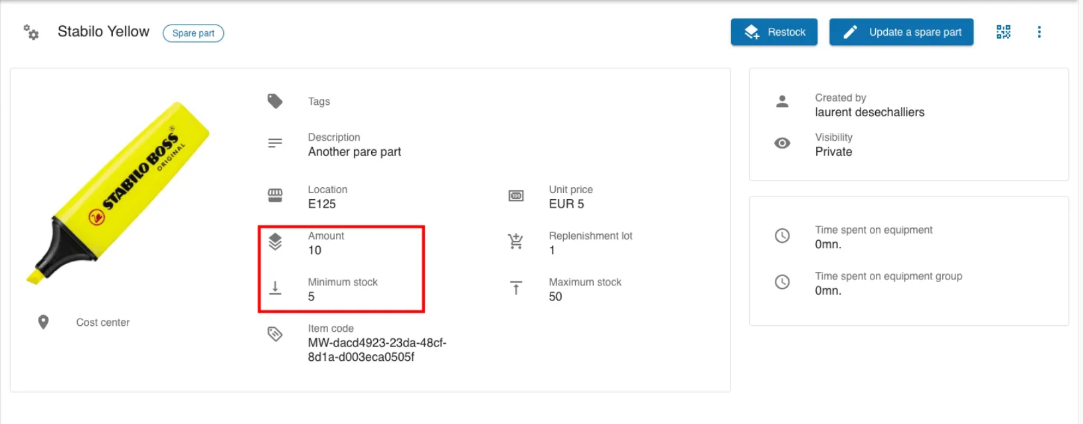Select unit price value EUR 5
The image size is (1083, 424).
[x=566, y=204]
